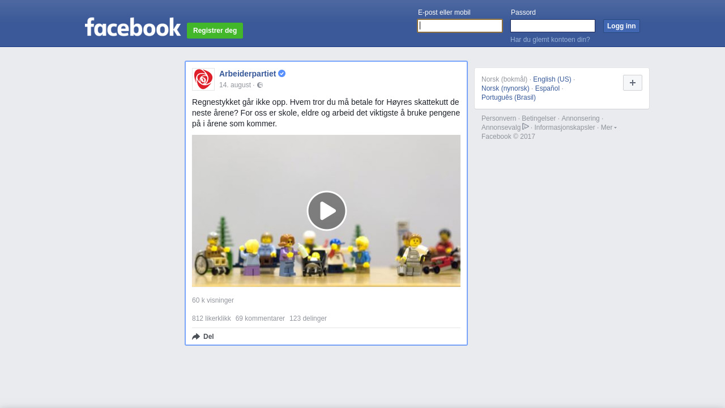Switch language to English (US)
The width and height of the screenshot is (725, 408).
[x=552, y=79]
